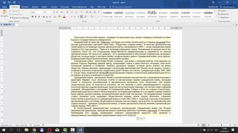Open File Explorer from the taskbar
The height and width of the screenshot is (133, 238).
pos(26,130)
